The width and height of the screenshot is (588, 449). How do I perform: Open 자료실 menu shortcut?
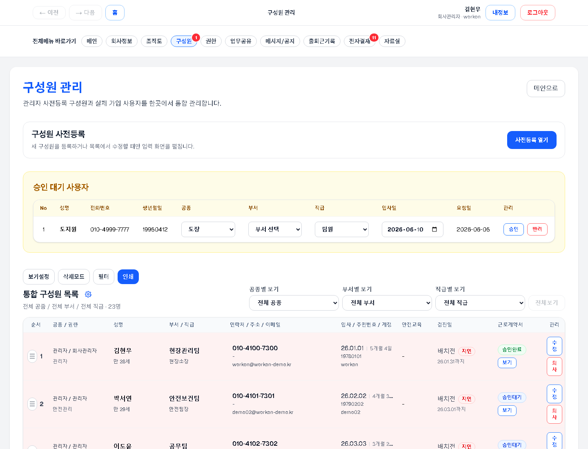392,41
